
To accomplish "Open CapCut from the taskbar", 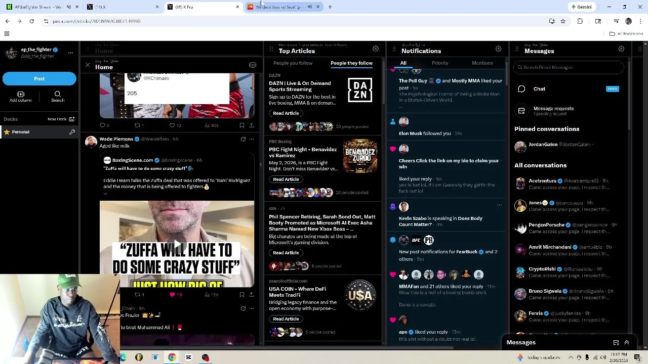I will pos(189,357).
